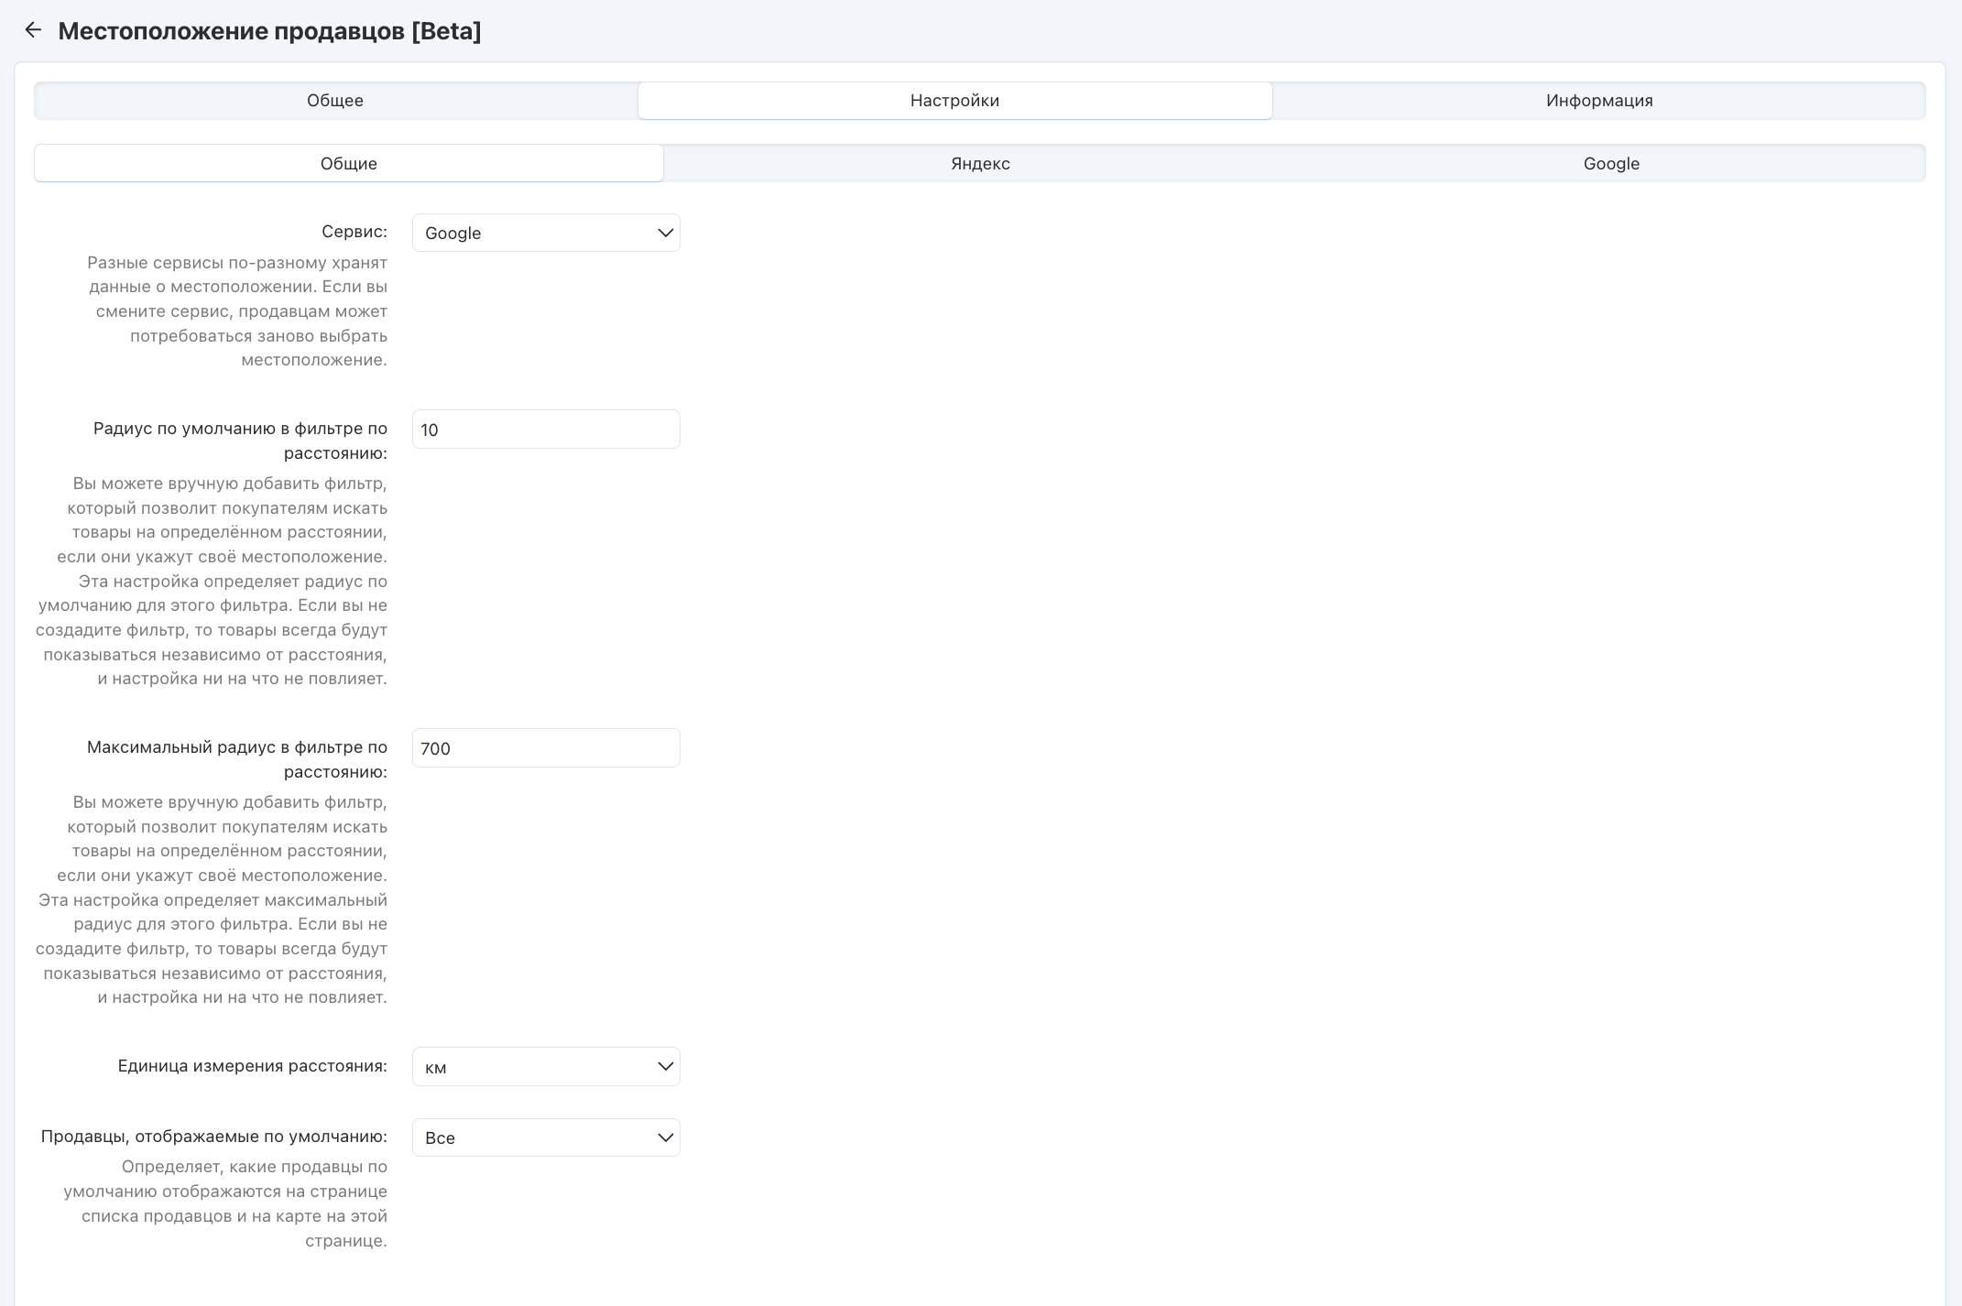The image size is (1962, 1306).
Task: Click the Местоположение продавцов [Beta] page title
Action: (x=269, y=31)
